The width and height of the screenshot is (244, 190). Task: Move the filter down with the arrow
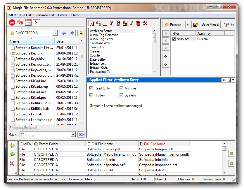click(x=166, y=64)
